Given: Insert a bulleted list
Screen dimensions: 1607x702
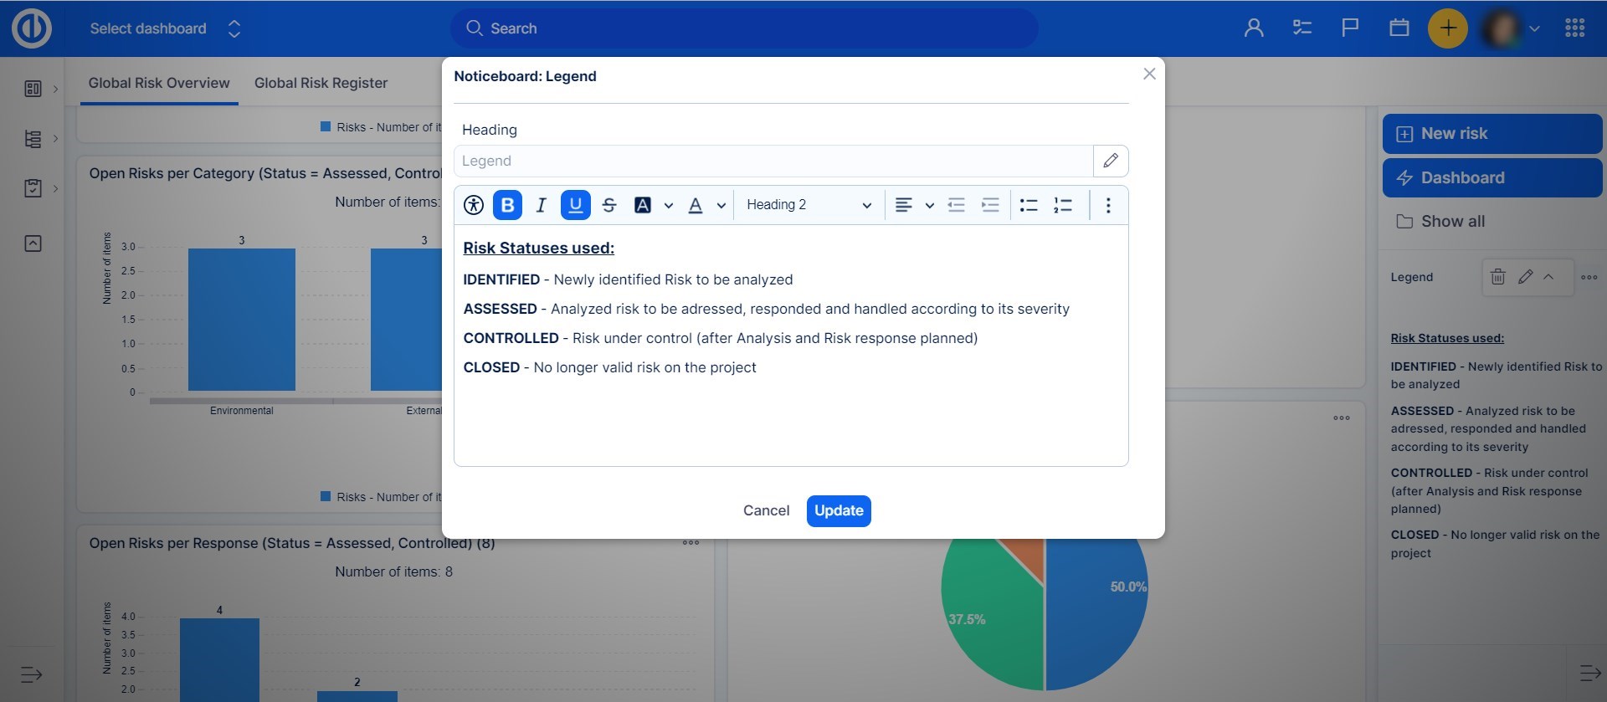Looking at the screenshot, I should click(x=1029, y=205).
